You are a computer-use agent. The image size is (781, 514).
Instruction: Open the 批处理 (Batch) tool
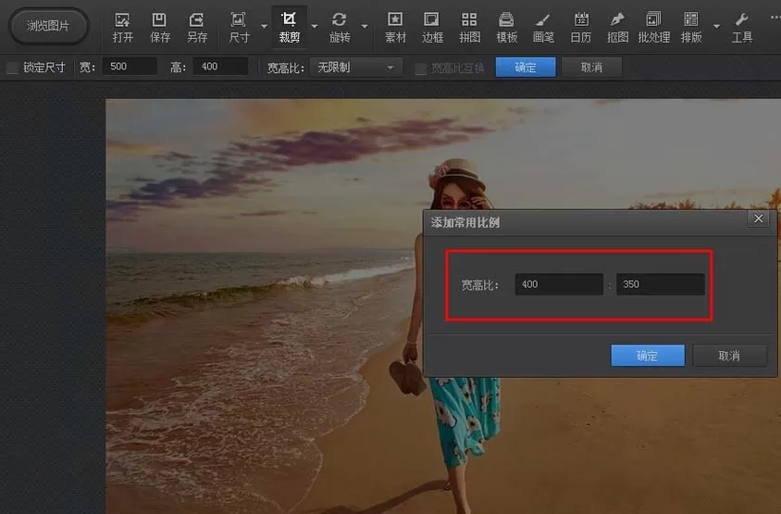point(653,28)
